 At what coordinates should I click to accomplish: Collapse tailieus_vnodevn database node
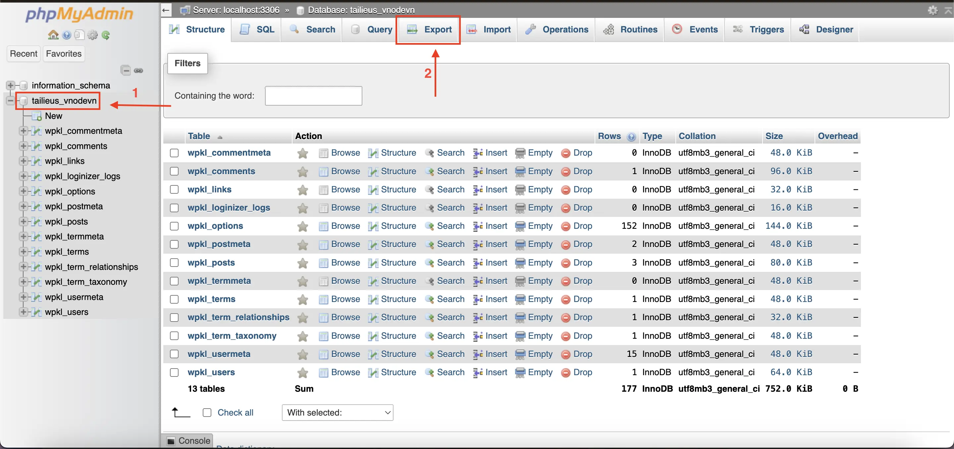coord(10,101)
